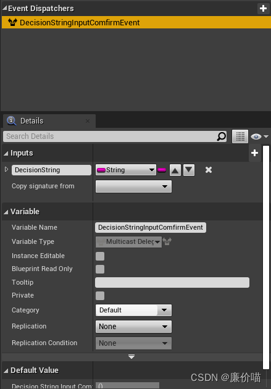Image resolution: width=271 pixels, height=389 pixels.
Task: Close the Details tab
Action: coord(88,121)
